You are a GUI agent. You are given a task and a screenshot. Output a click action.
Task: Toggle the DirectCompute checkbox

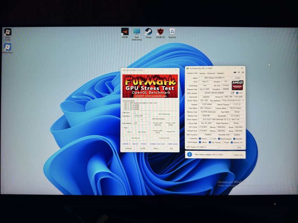click(219, 139)
